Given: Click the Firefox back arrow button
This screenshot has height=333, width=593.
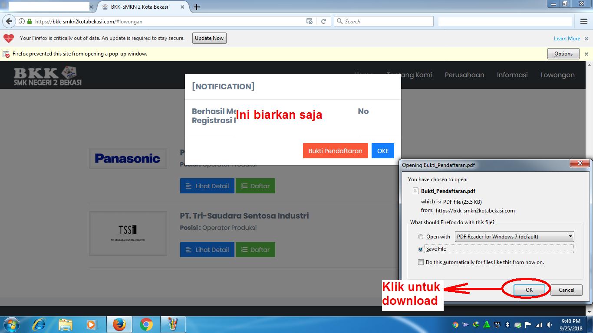Looking at the screenshot, I should coord(9,21).
